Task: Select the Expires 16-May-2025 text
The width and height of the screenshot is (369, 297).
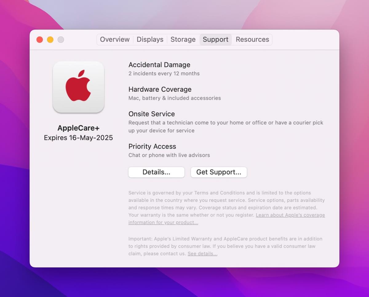Action: pos(78,137)
